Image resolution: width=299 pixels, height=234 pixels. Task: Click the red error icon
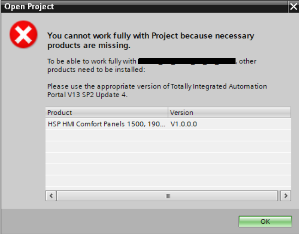click(x=24, y=34)
